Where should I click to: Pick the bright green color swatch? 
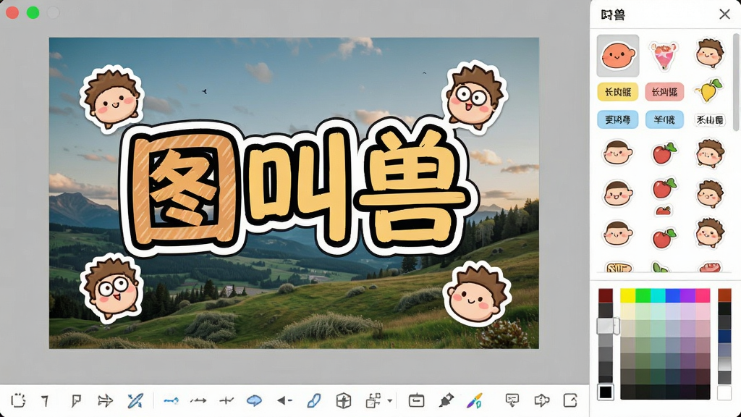click(643, 295)
